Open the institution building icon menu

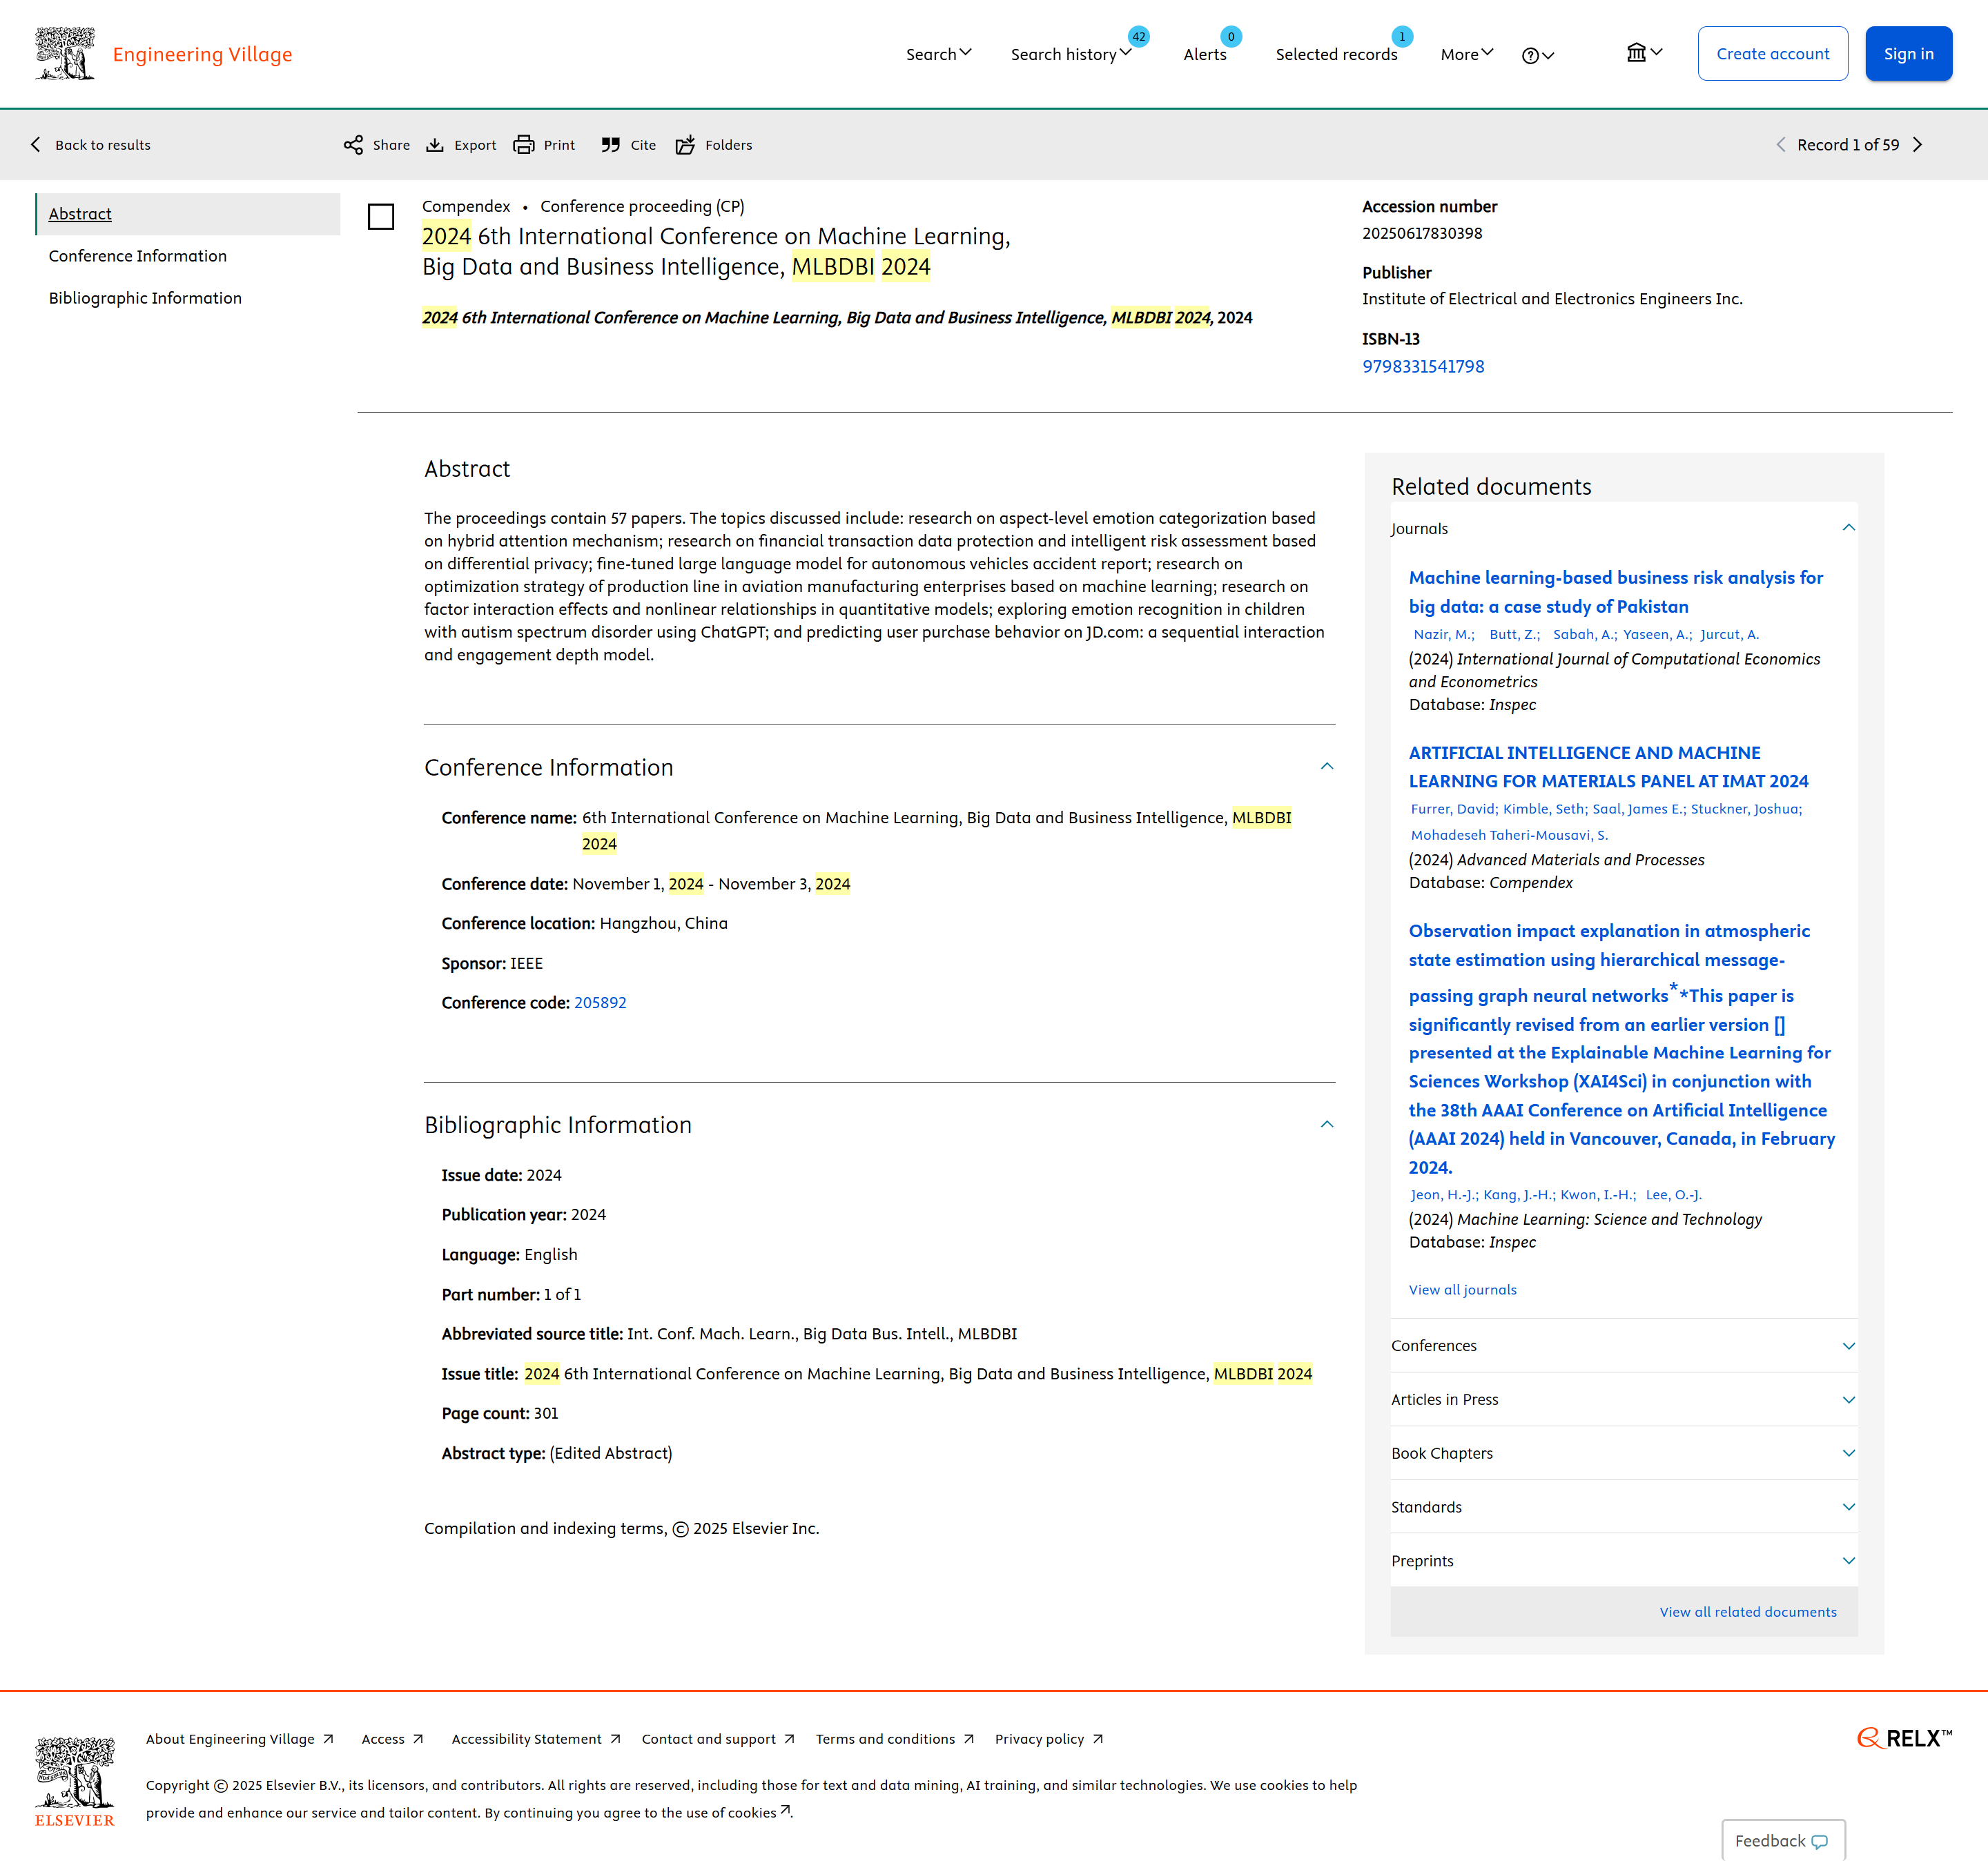click(1644, 53)
